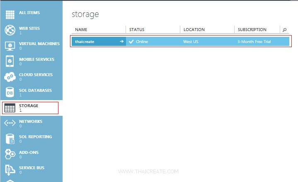Open NETWORKS section
This screenshot has height=182, width=298.
pyautogui.click(x=31, y=122)
